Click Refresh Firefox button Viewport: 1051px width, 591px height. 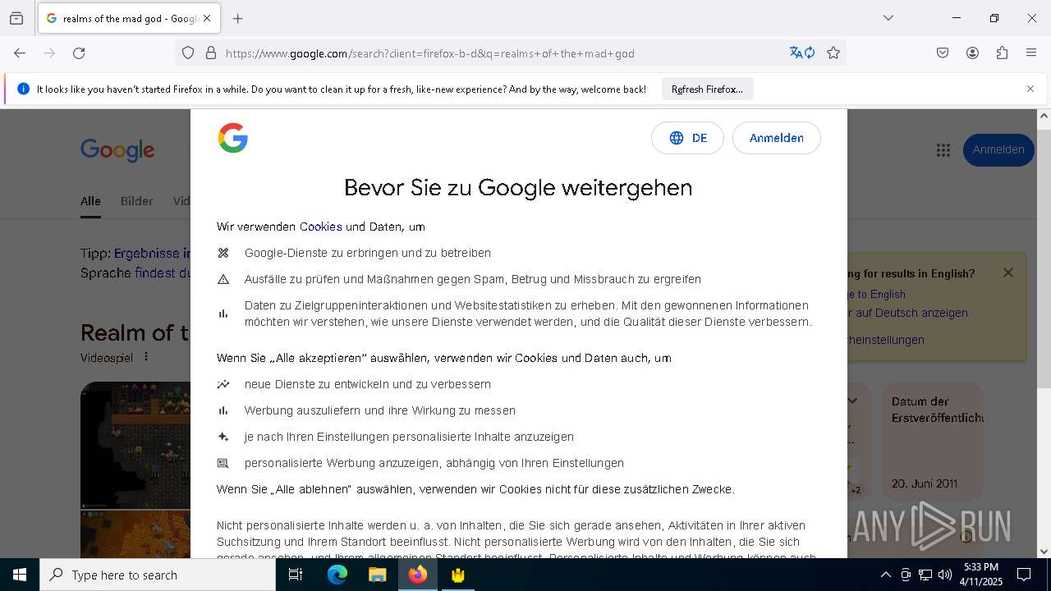click(707, 89)
